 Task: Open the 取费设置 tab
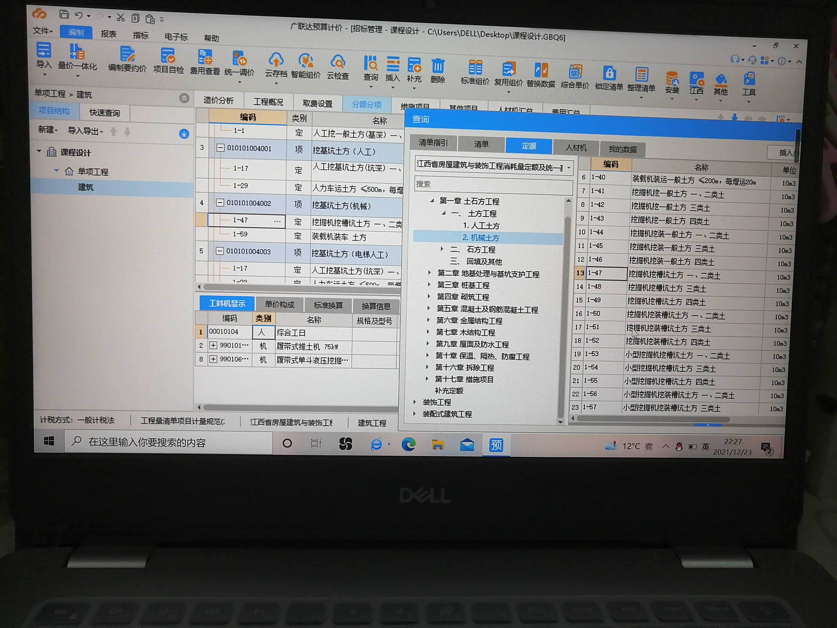tap(317, 103)
